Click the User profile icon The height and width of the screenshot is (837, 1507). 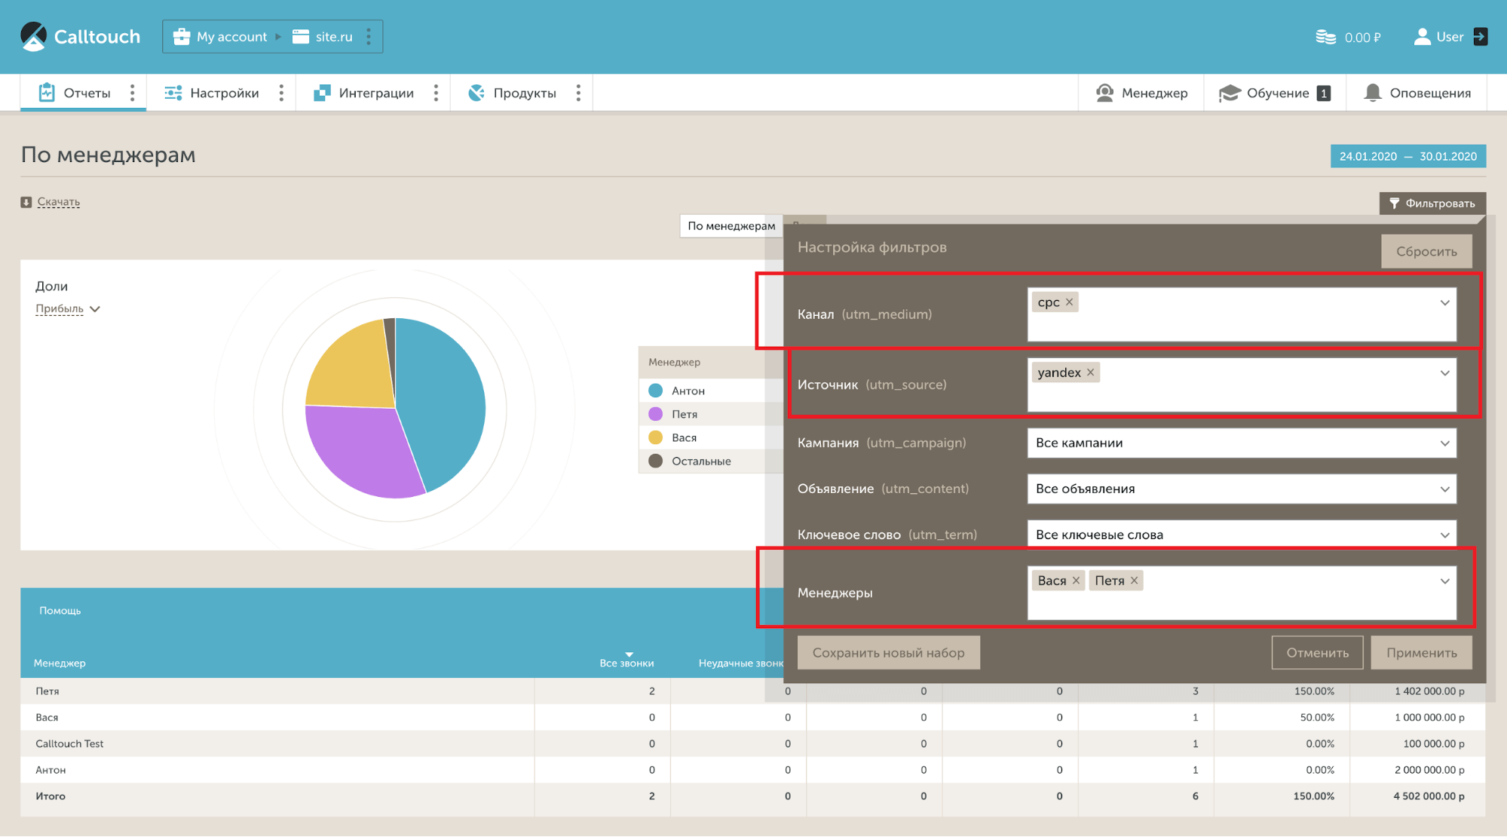coord(1422,36)
